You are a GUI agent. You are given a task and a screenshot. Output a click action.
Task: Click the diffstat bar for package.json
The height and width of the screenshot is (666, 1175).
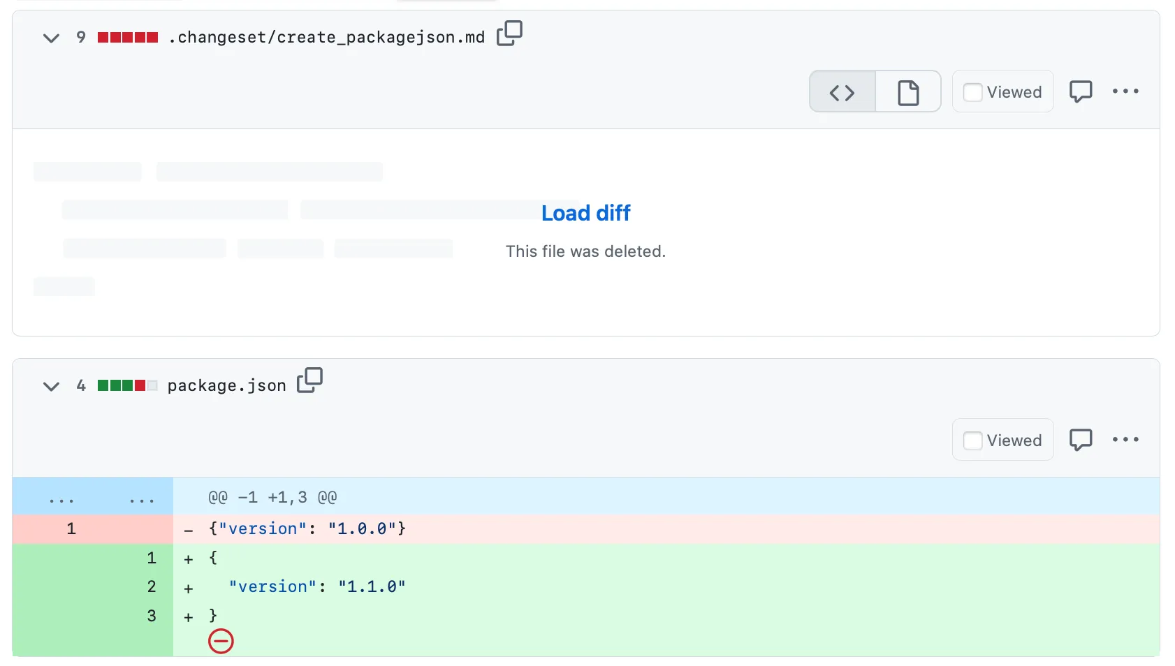point(127,386)
